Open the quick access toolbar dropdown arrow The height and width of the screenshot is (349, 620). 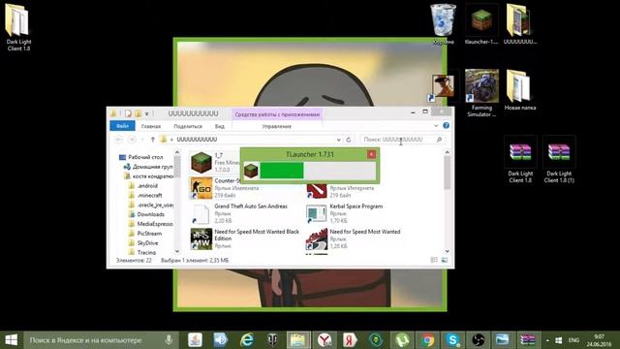(x=146, y=113)
